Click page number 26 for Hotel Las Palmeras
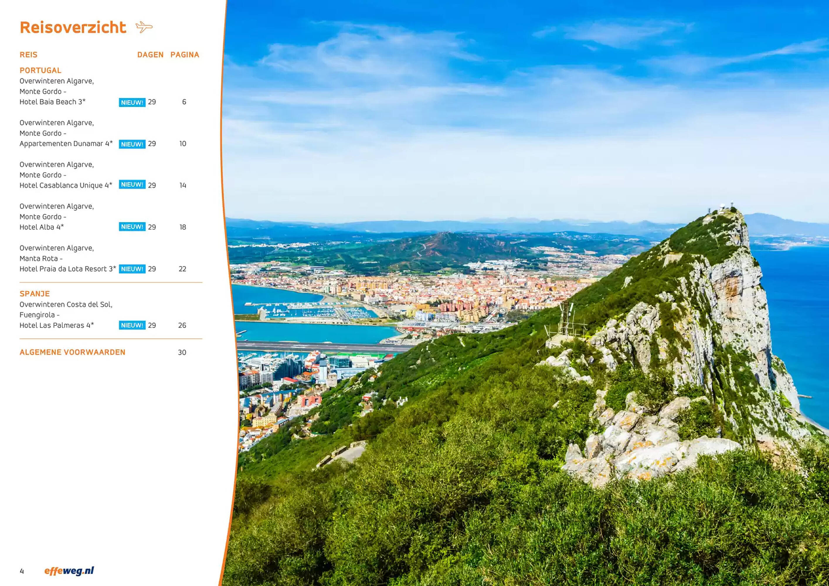829x586 pixels. pyautogui.click(x=182, y=326)
